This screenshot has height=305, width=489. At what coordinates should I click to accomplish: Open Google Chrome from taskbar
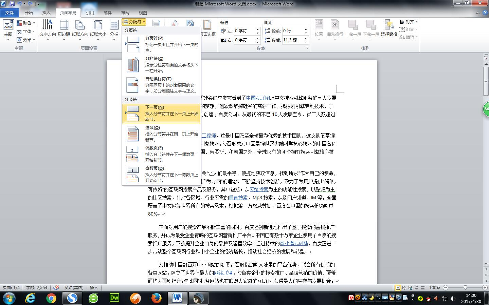coord(51,298)
